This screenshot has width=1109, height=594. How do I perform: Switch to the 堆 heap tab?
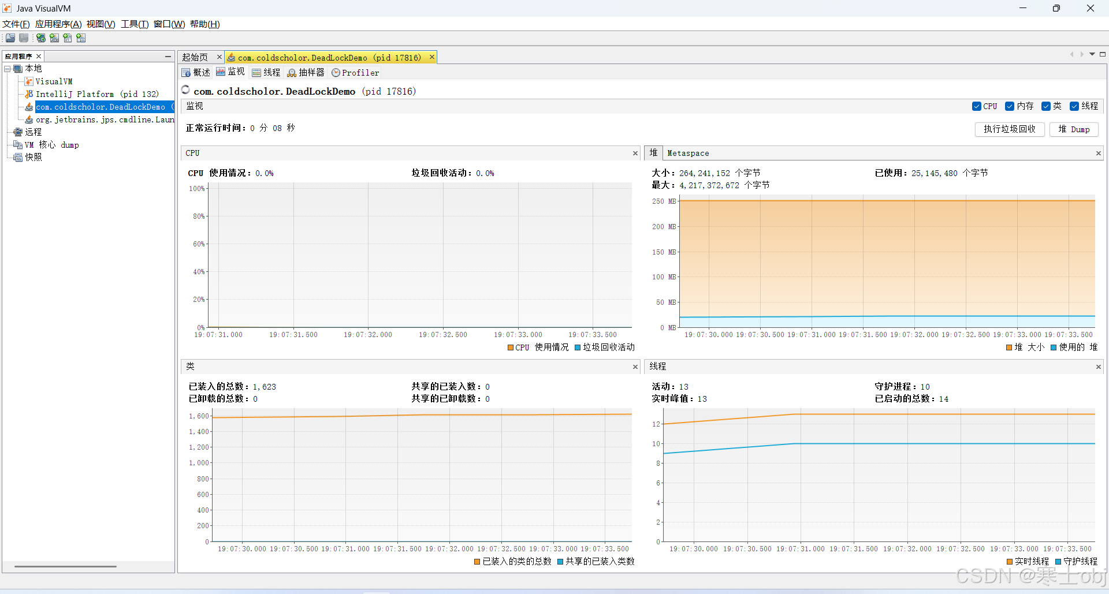(x=653, y=153)
